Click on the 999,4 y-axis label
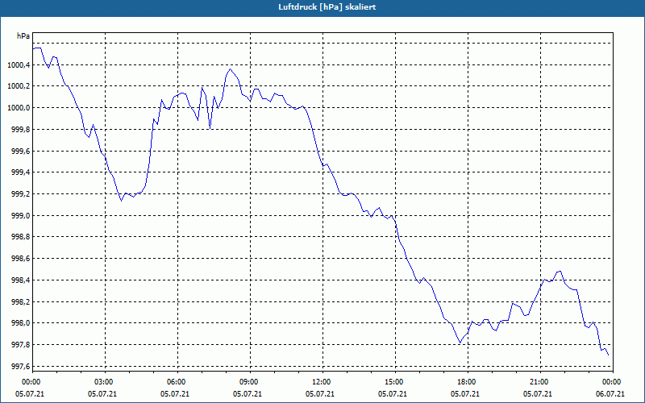645x403 pixels. (x=20, y=172)
